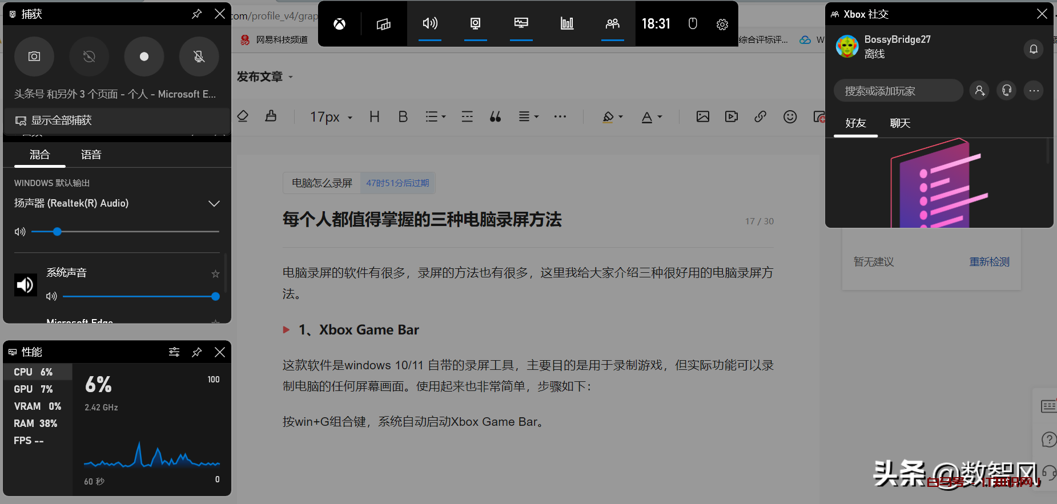Apply bold formatting with B icon
The width and height of the screenshot is (1057, 504).
[403, 117]
